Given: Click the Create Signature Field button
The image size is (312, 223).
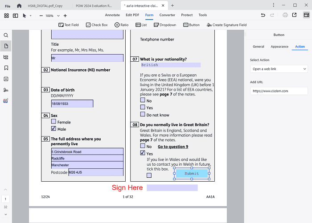Looking at the screenshot, I should click(226, 25).
